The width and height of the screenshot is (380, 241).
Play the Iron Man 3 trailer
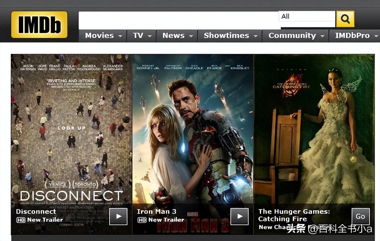click(240, 217)
